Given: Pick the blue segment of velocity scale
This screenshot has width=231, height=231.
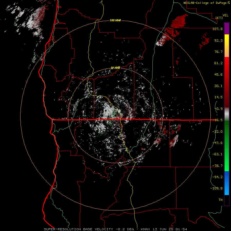Looking at the screenshot, I should click(227, 183).
